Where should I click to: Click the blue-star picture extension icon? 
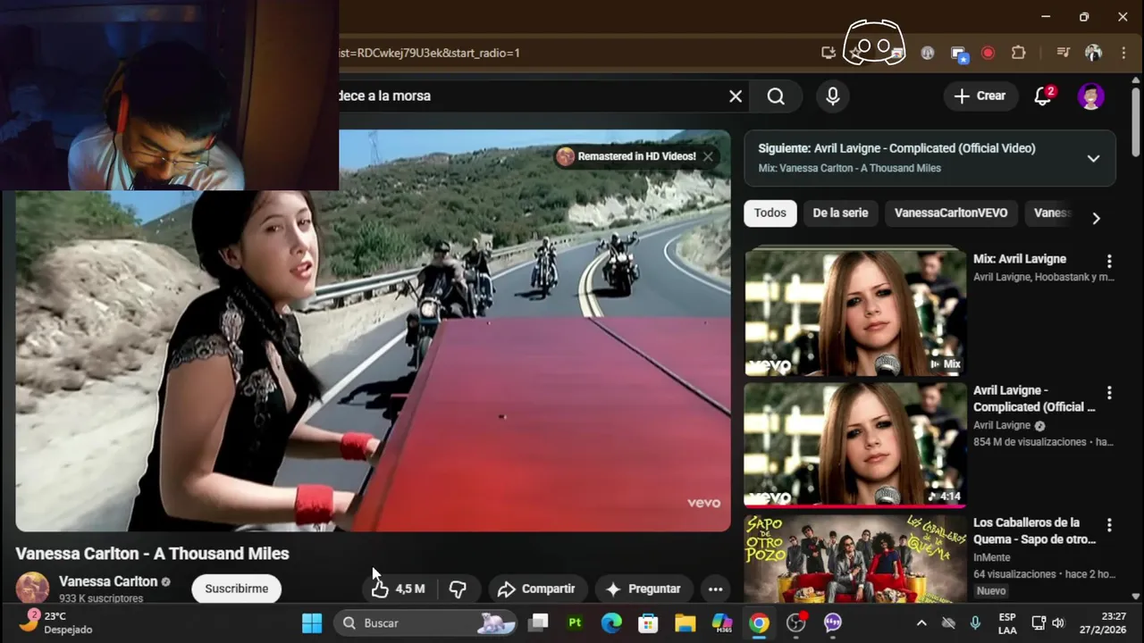pos(960,54)
